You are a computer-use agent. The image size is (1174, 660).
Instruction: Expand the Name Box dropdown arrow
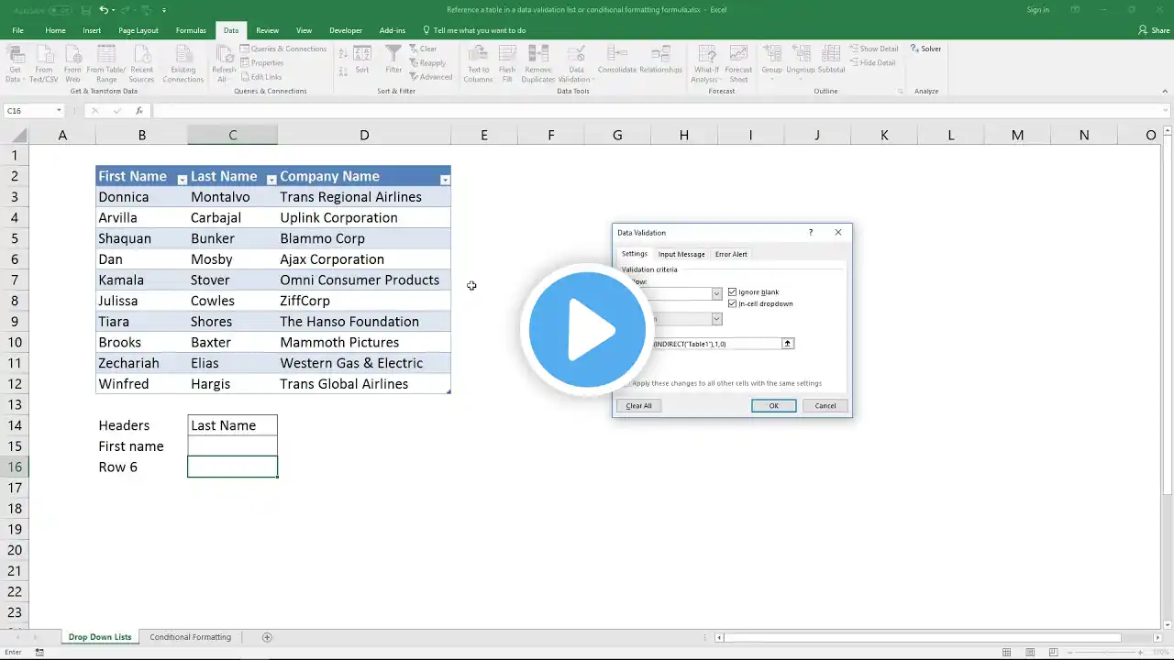click(x=59, y=111)
